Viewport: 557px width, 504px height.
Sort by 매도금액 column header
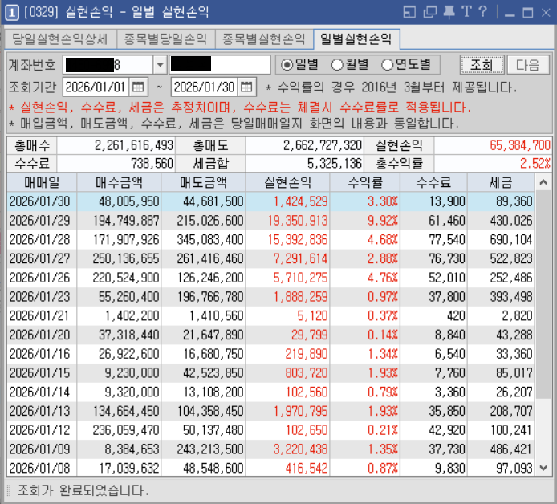click(x=203, y=182)
